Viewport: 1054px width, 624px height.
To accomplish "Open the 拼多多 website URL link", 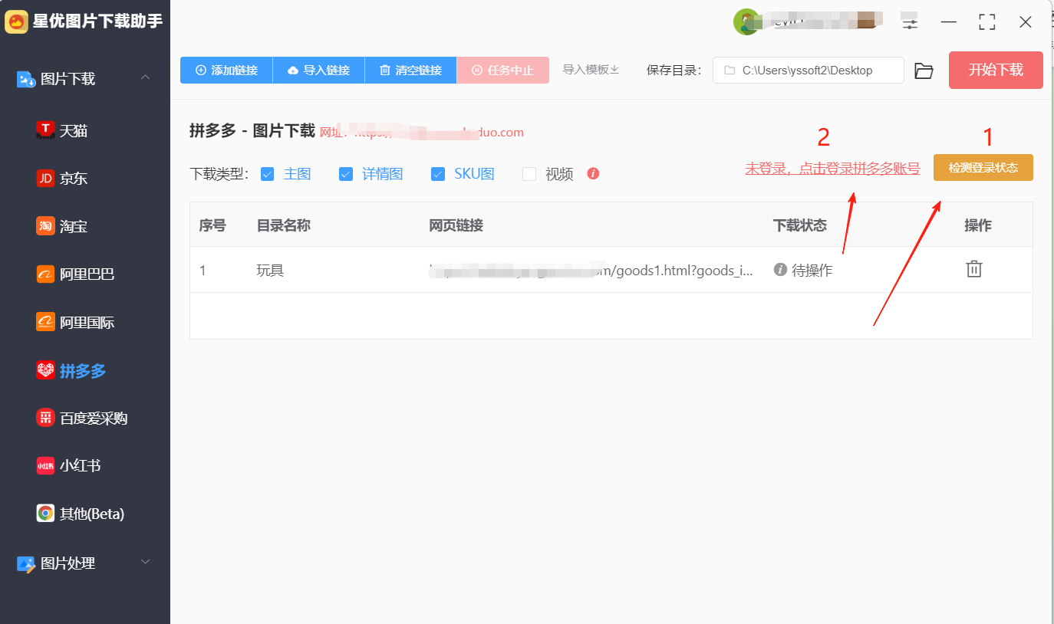I will tap(422, 133).
